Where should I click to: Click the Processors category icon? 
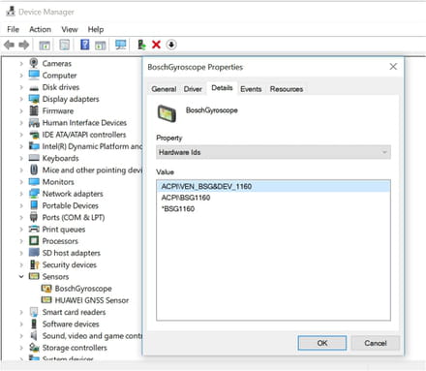(34, 241)
